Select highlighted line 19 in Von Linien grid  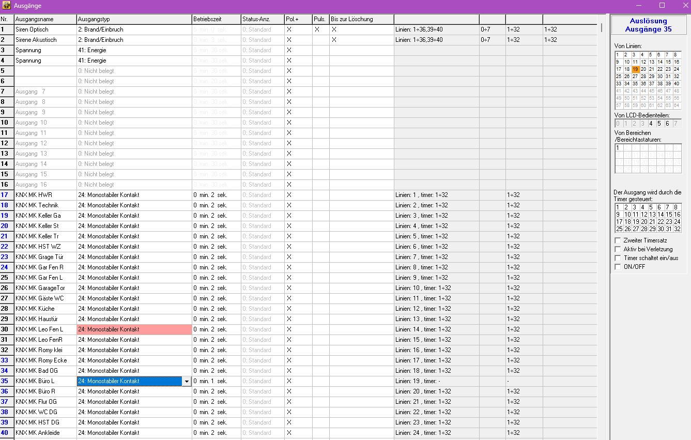pyautogui.click(x=635, y=69)
